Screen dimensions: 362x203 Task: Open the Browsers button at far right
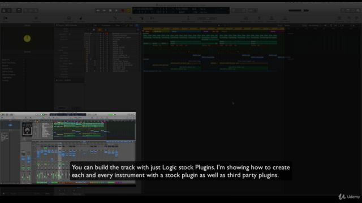(358, 10)
